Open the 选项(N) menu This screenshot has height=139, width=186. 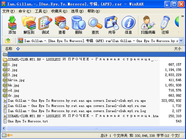click(77, 11)
